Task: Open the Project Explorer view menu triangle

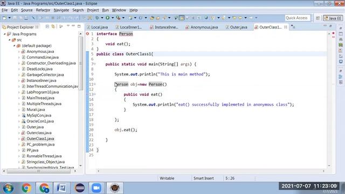Action: click(x=68, y=26)
